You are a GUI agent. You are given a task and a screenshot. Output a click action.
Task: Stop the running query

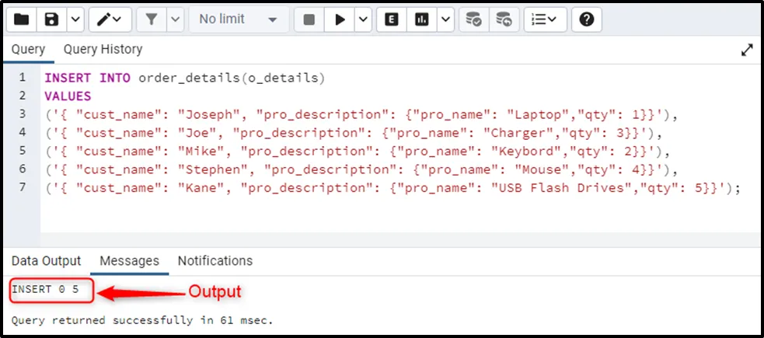pos(309,19)
